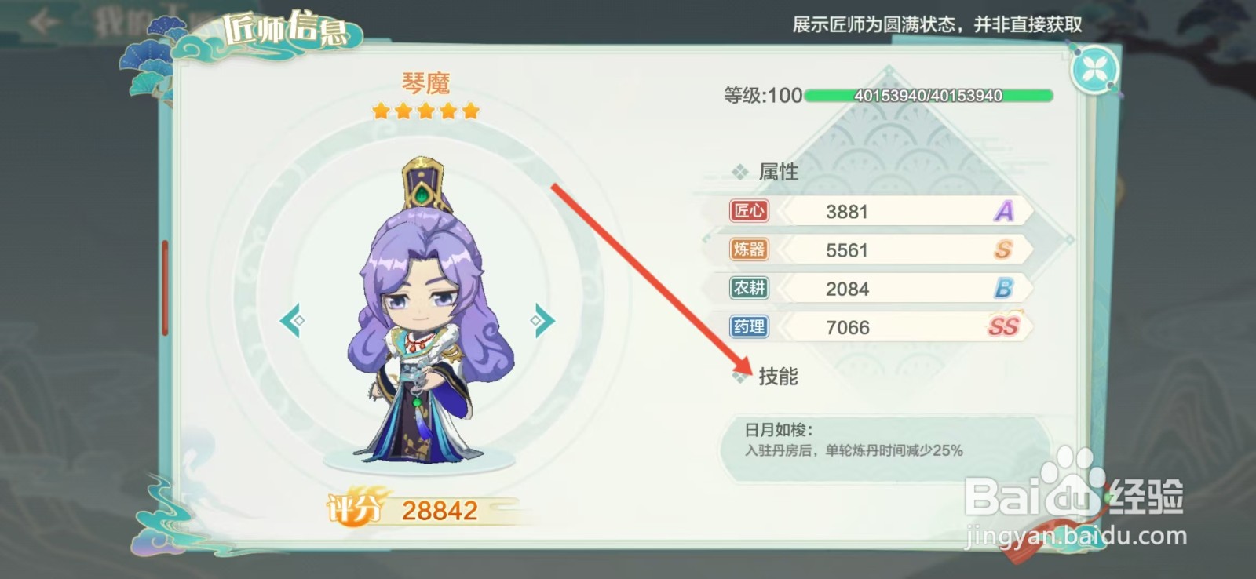Select the 炼器 attribute tag
Viewport: 1256px width, 579px height.
point(749,249)
